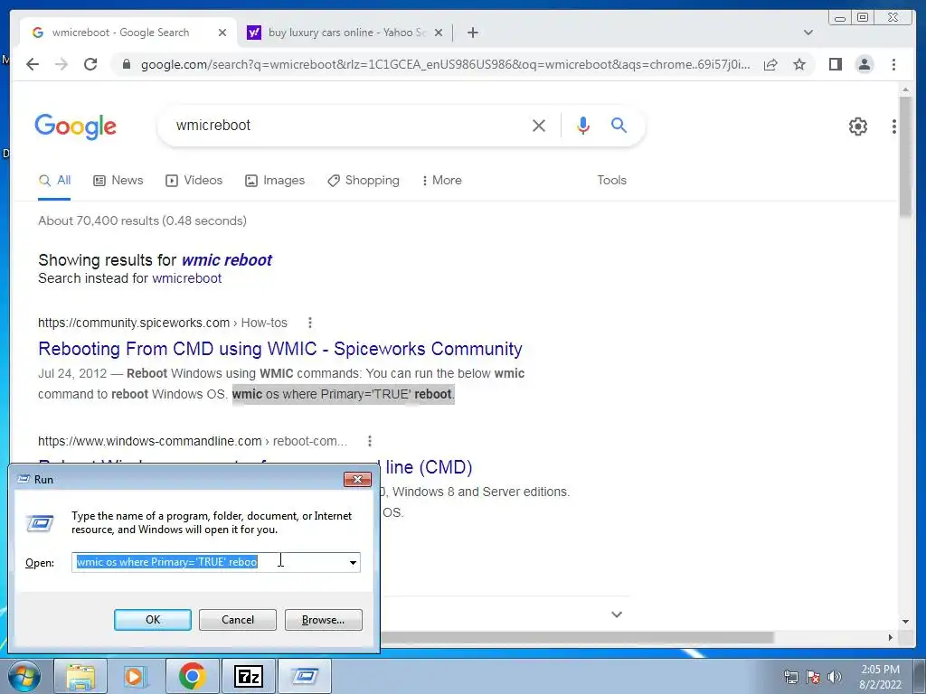
Task: Open Rebooting From CMD using WMIC link
Action: 280,349
